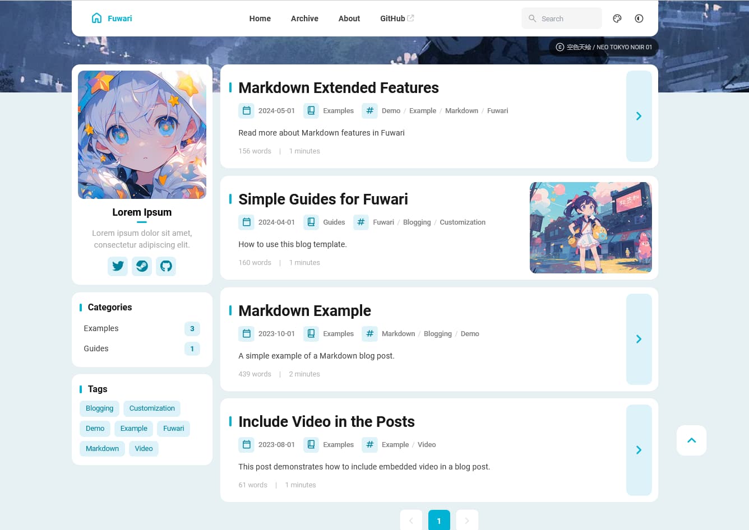Image resolution: width=749 pixels, height=530 pixels.
Task: Select the Video tag
Action: [x=144, y=449]
